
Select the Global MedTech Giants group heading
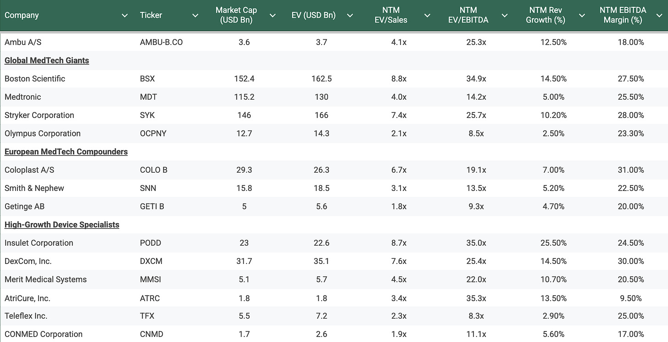point(47,61)
